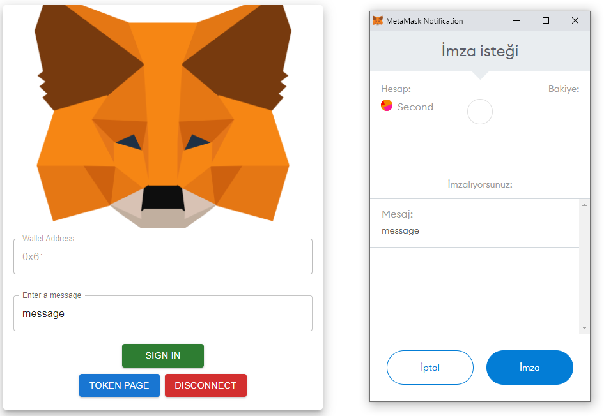This screenshot has width=604, height=416.
Task: Open the TOKEN PAGE
Action: pyautogui.click(x=119, y=385)
